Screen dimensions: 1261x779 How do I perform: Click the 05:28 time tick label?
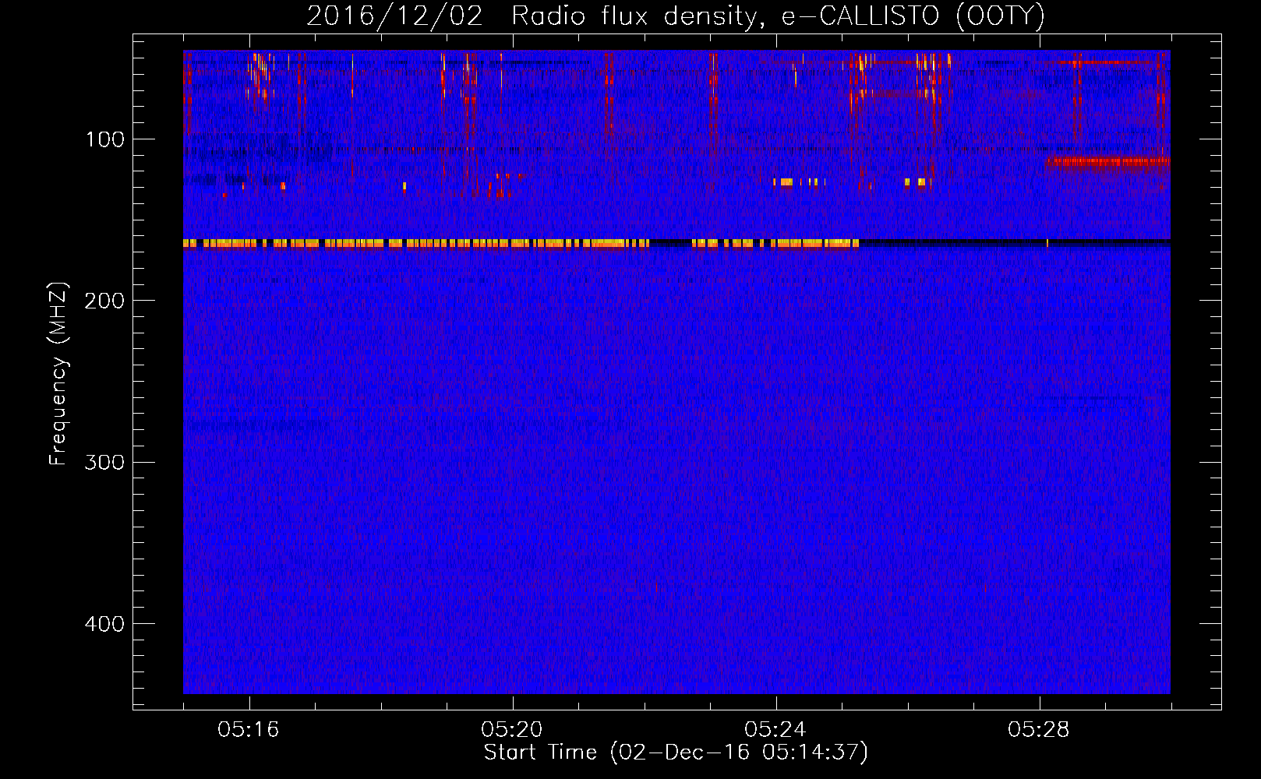click(x=1039, y=730)
